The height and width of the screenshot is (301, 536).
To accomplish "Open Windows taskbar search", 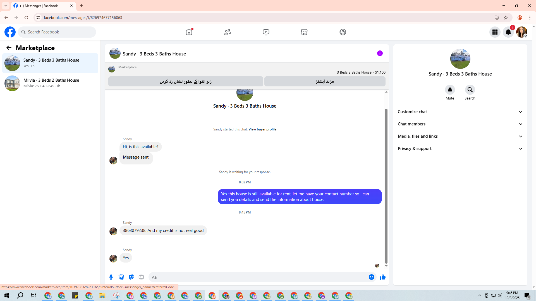I will pos(20,295).
